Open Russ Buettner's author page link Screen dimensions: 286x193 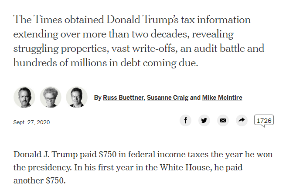tap(124, 98)
